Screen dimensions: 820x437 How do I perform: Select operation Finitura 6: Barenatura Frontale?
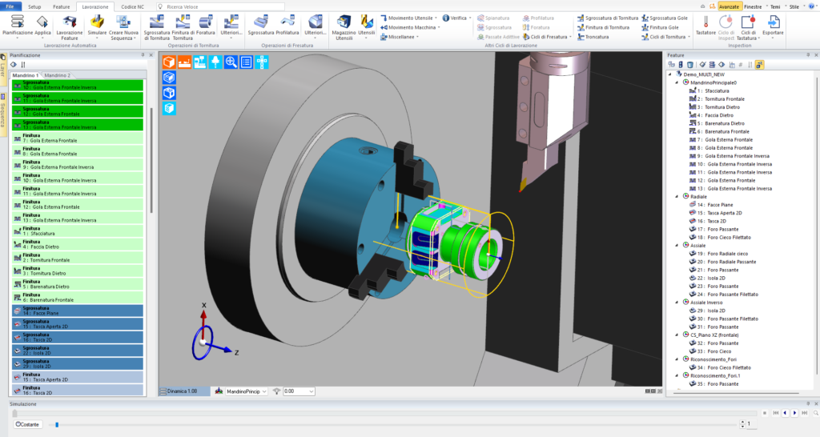click(78, 298)
